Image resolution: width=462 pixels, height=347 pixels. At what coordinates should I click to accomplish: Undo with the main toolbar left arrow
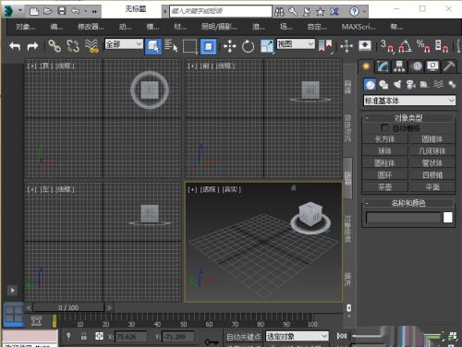tap(15, 46)
